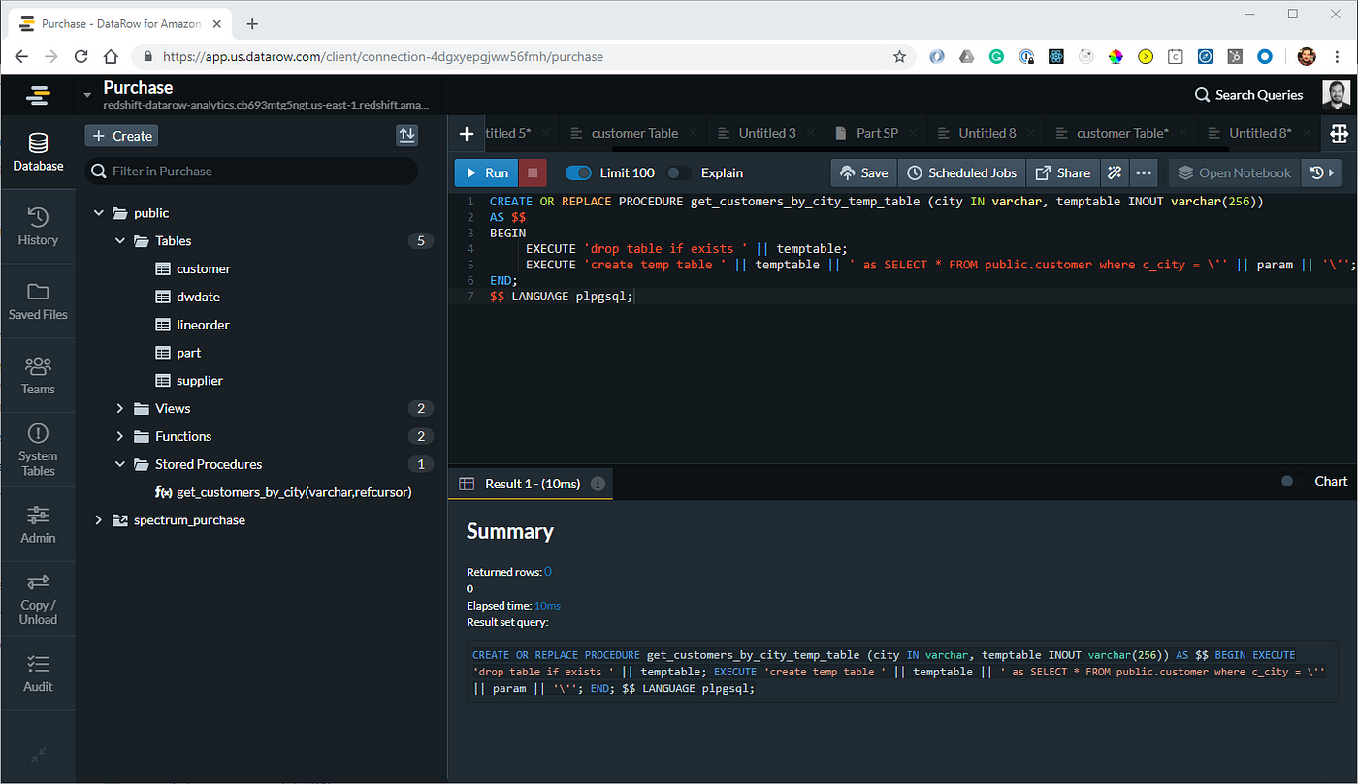This screenshot has width=1358, height=784.
Task: Open the Audit sidebar section
Action: point(38,674)
